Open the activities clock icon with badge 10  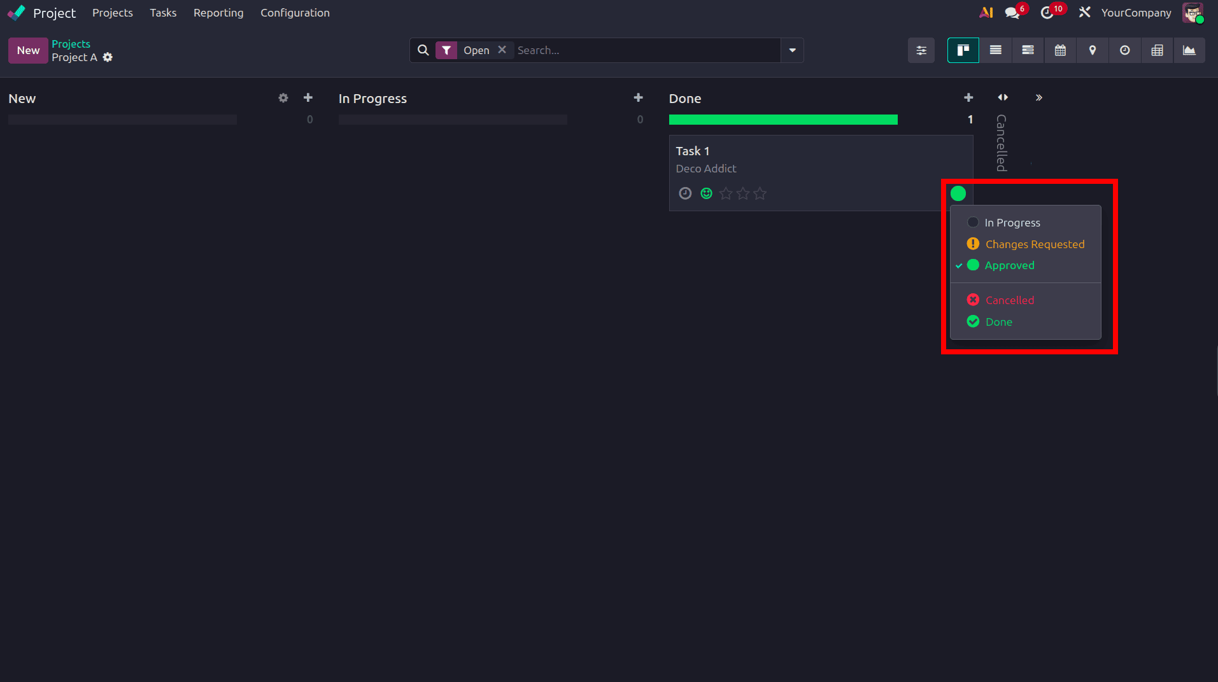(x=1047, y=13)
